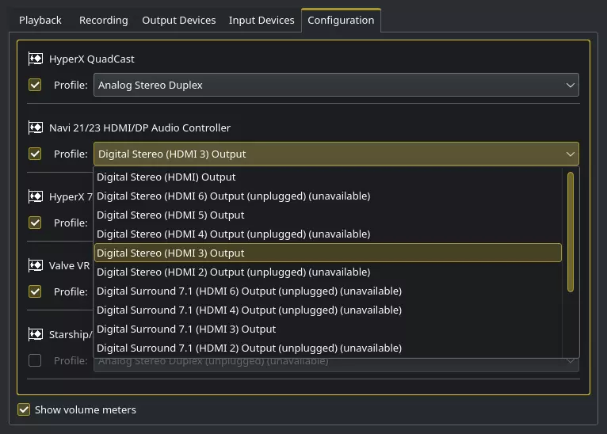This screenshot has width=607, height=434.
Task: Open the Input Devices tab
Action: point(262,20)
